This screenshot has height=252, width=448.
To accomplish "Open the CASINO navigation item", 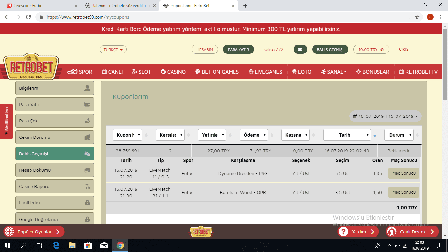I will 173,72.
